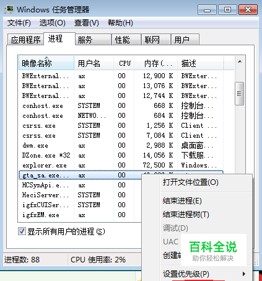Image resolution: width=262 pixels, height=281 pixels.
Task: Select the 进程 tab
Action: (x=59, y=38)
